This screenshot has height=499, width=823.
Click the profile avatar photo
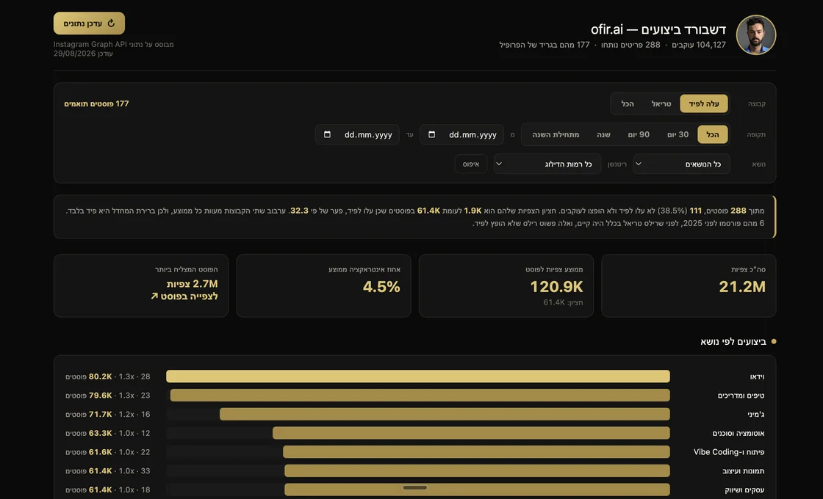tap(756, 34)
